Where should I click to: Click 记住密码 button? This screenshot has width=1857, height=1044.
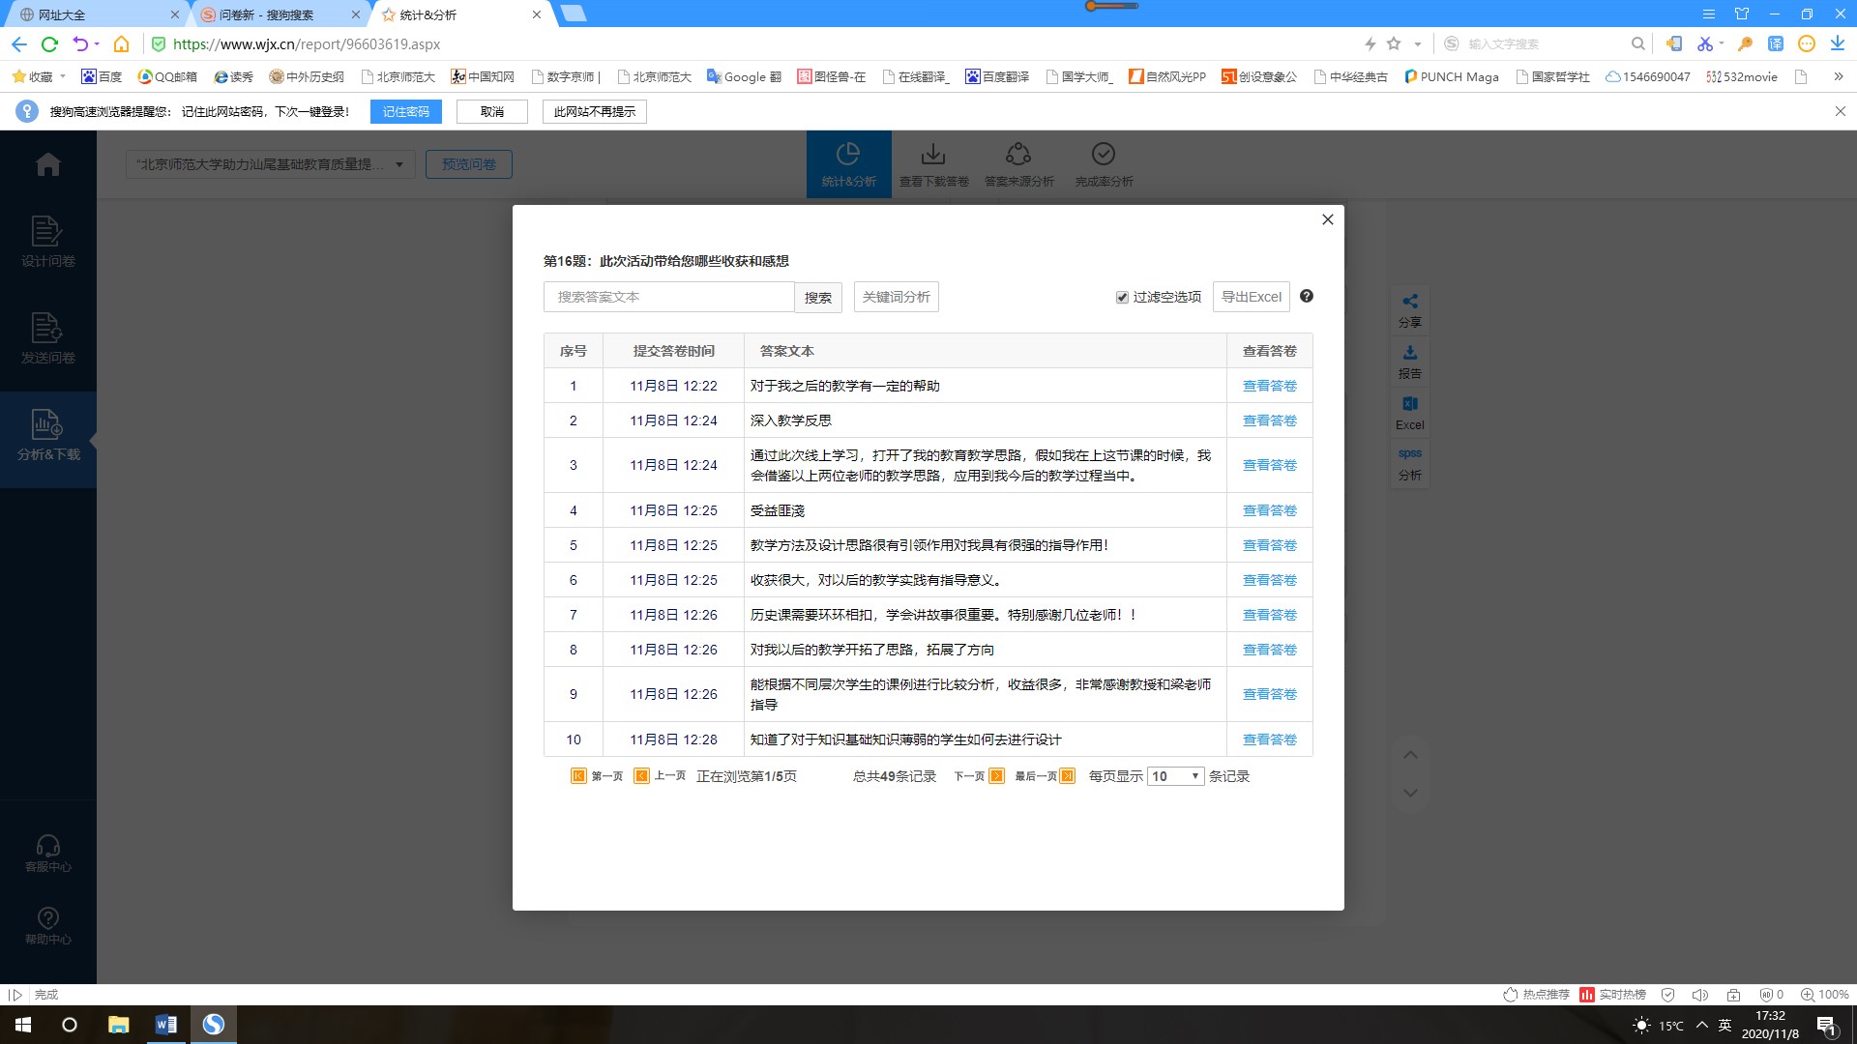(406, 112)
